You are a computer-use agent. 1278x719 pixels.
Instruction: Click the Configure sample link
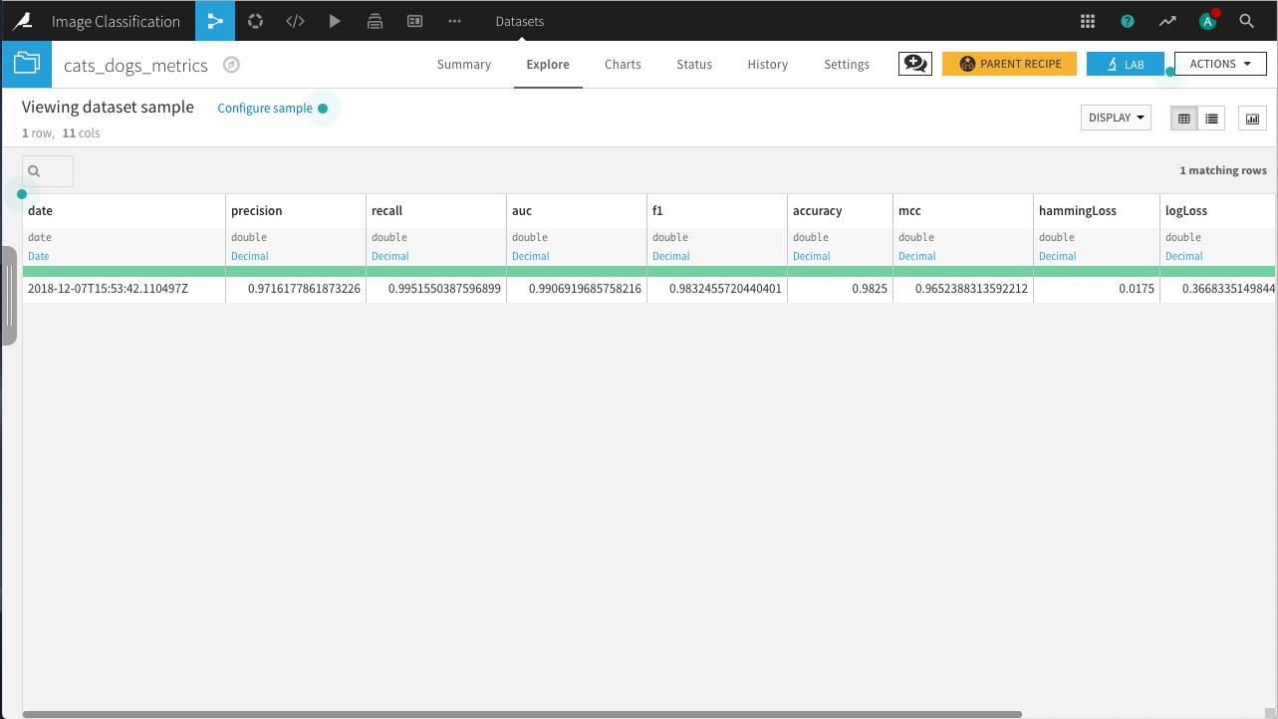point(265,109)
